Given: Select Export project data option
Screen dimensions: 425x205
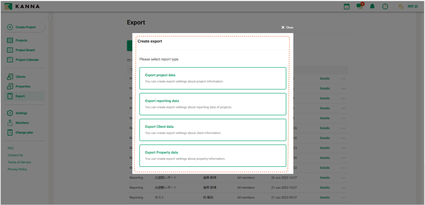Looking at the screenshot, I should click(213, 78).
